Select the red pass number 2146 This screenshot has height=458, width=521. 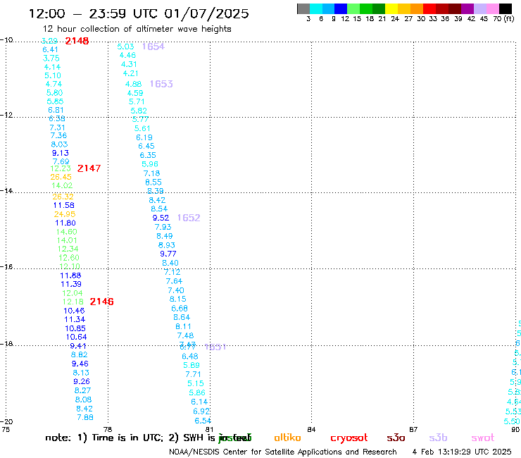(x=101, y=302)
